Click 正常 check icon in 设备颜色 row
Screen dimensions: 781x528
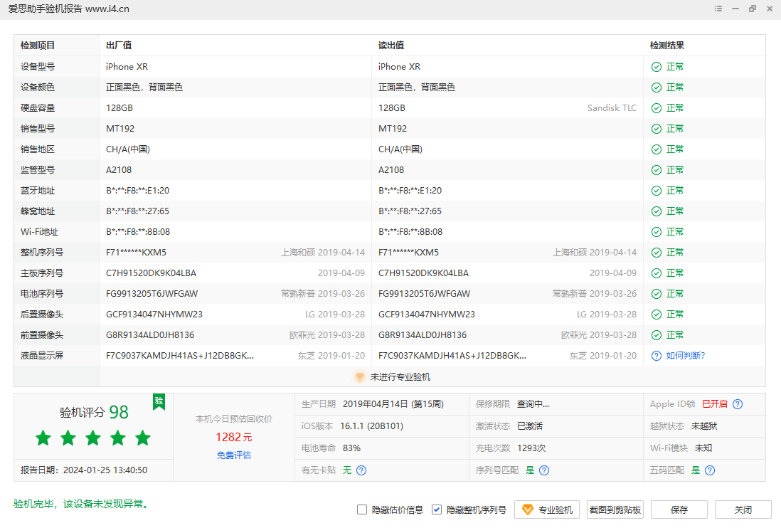[x=657, y=87]
